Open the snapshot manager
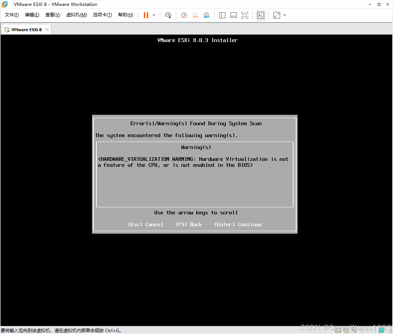 click(206, 15)
